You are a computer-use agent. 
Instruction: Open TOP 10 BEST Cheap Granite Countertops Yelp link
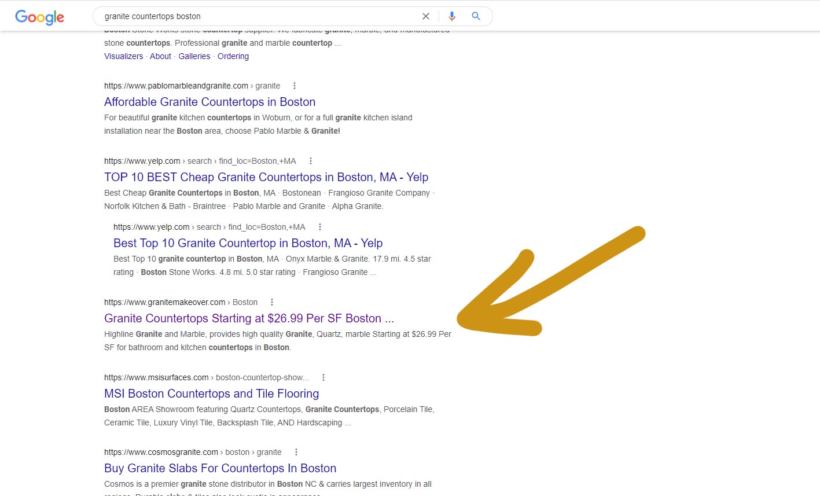266,177
